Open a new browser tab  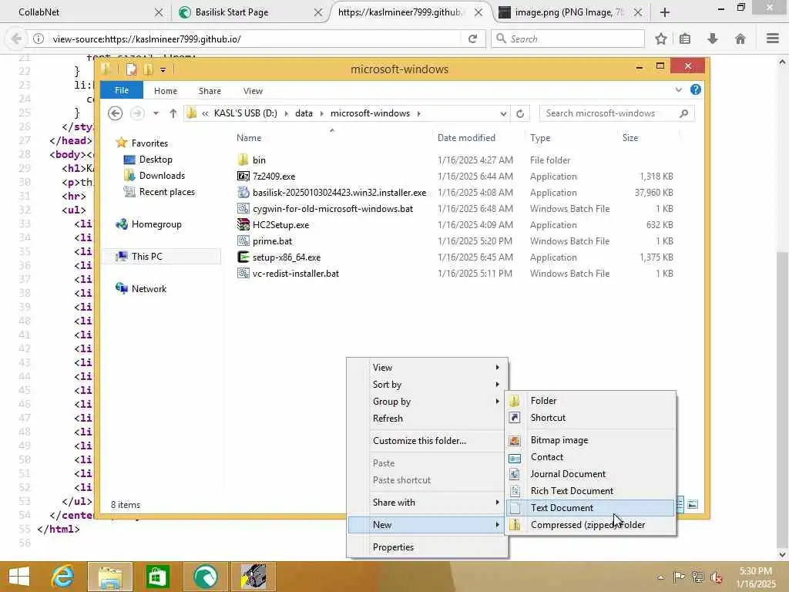click(665, 12)
